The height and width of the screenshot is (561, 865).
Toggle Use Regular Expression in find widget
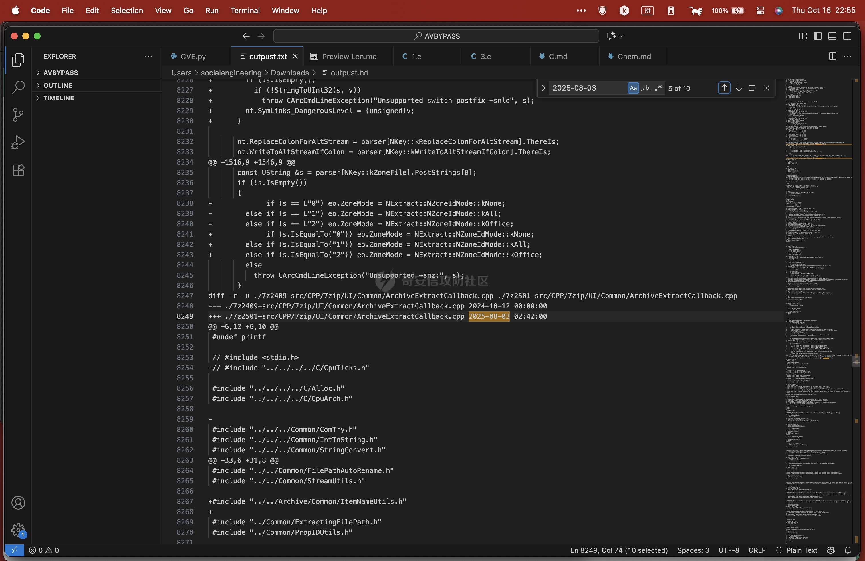point(658,88)
